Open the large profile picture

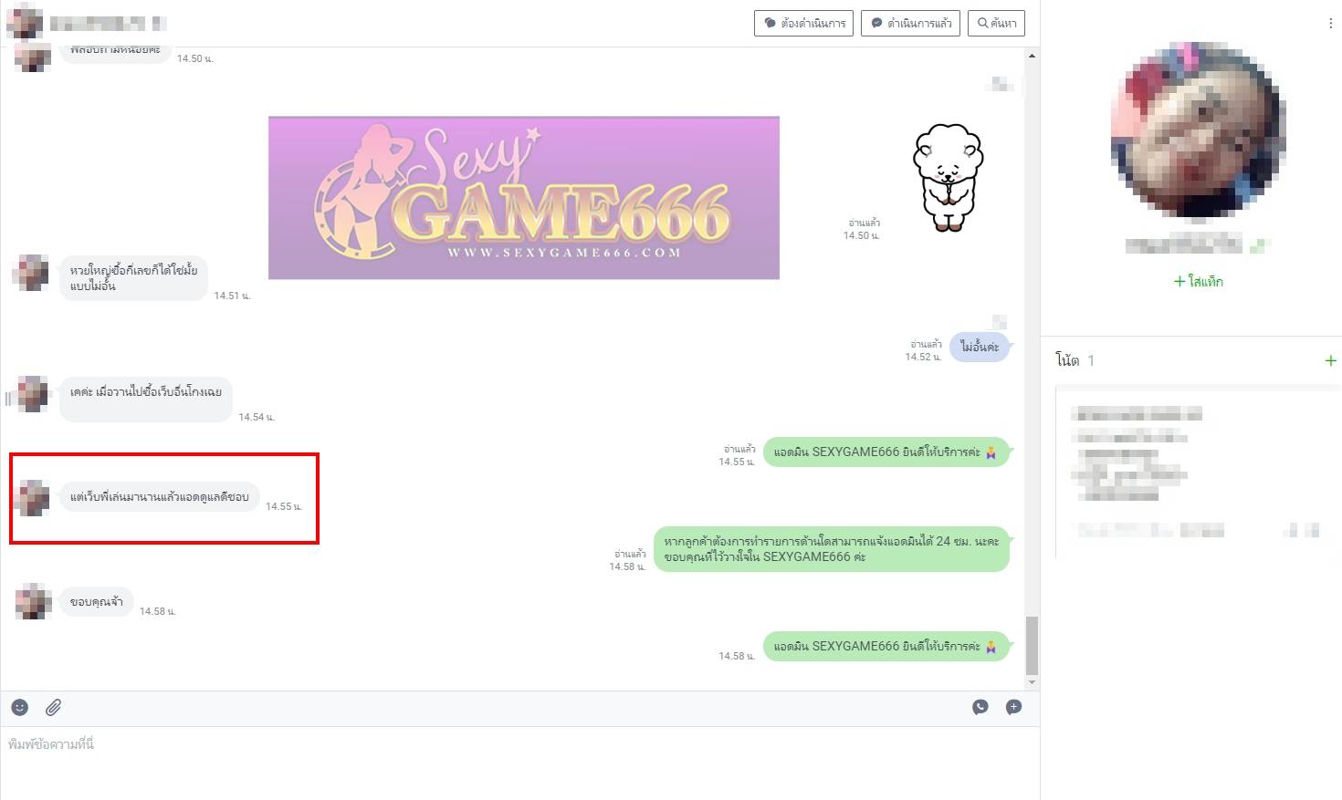1198,130
